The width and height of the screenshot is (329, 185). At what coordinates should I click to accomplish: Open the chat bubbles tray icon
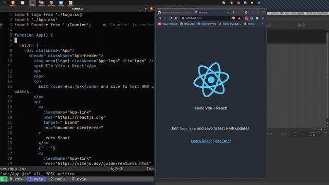(224, 3)
